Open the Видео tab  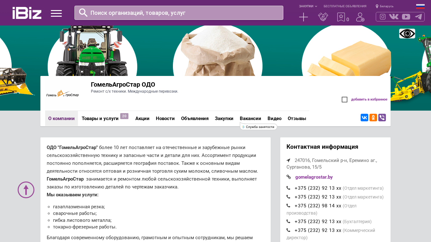pos(275,118)
